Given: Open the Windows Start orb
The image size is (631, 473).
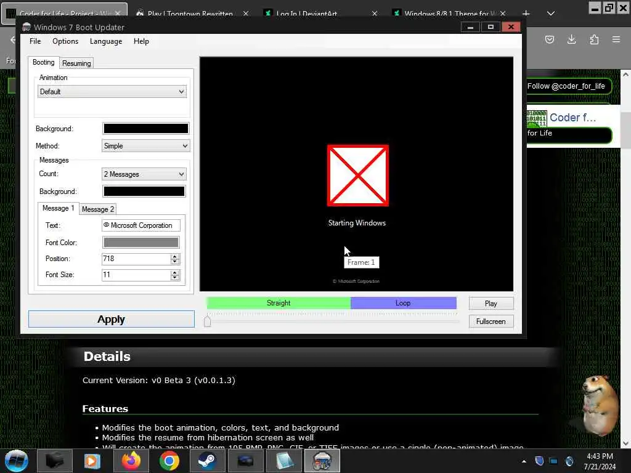Looking at the screenshot, I should [x=17, y=461].
